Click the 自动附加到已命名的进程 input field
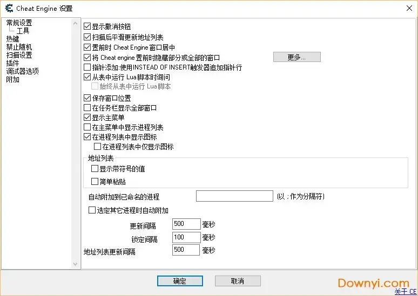Viewport: 418px width, 296px height. coord(234,196)
